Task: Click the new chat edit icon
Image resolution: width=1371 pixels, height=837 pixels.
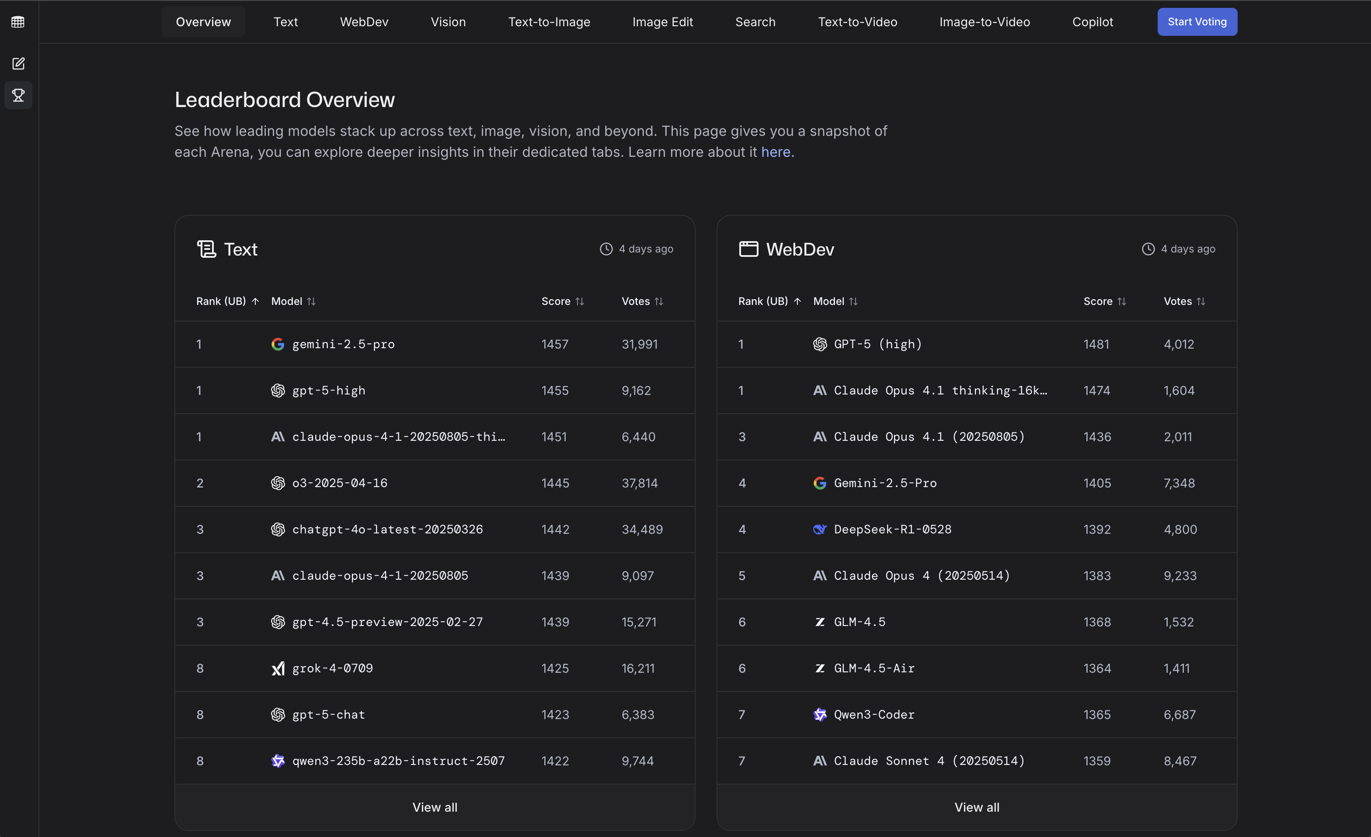Action: pyautogui.click(x=18, y=63)
